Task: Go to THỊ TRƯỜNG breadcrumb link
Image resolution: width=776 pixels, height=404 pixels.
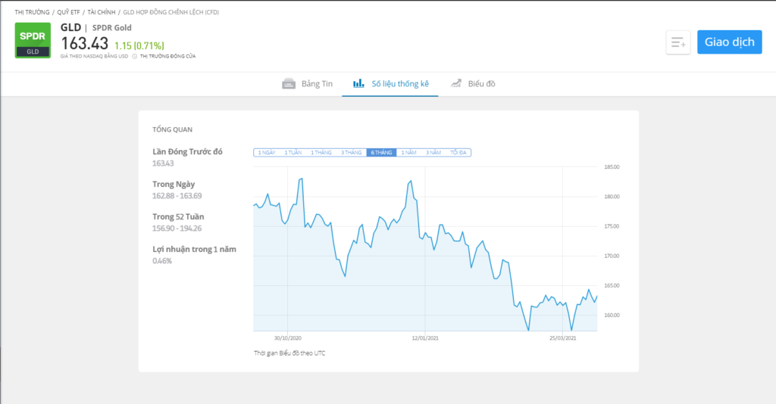Action: pos(32,12)
